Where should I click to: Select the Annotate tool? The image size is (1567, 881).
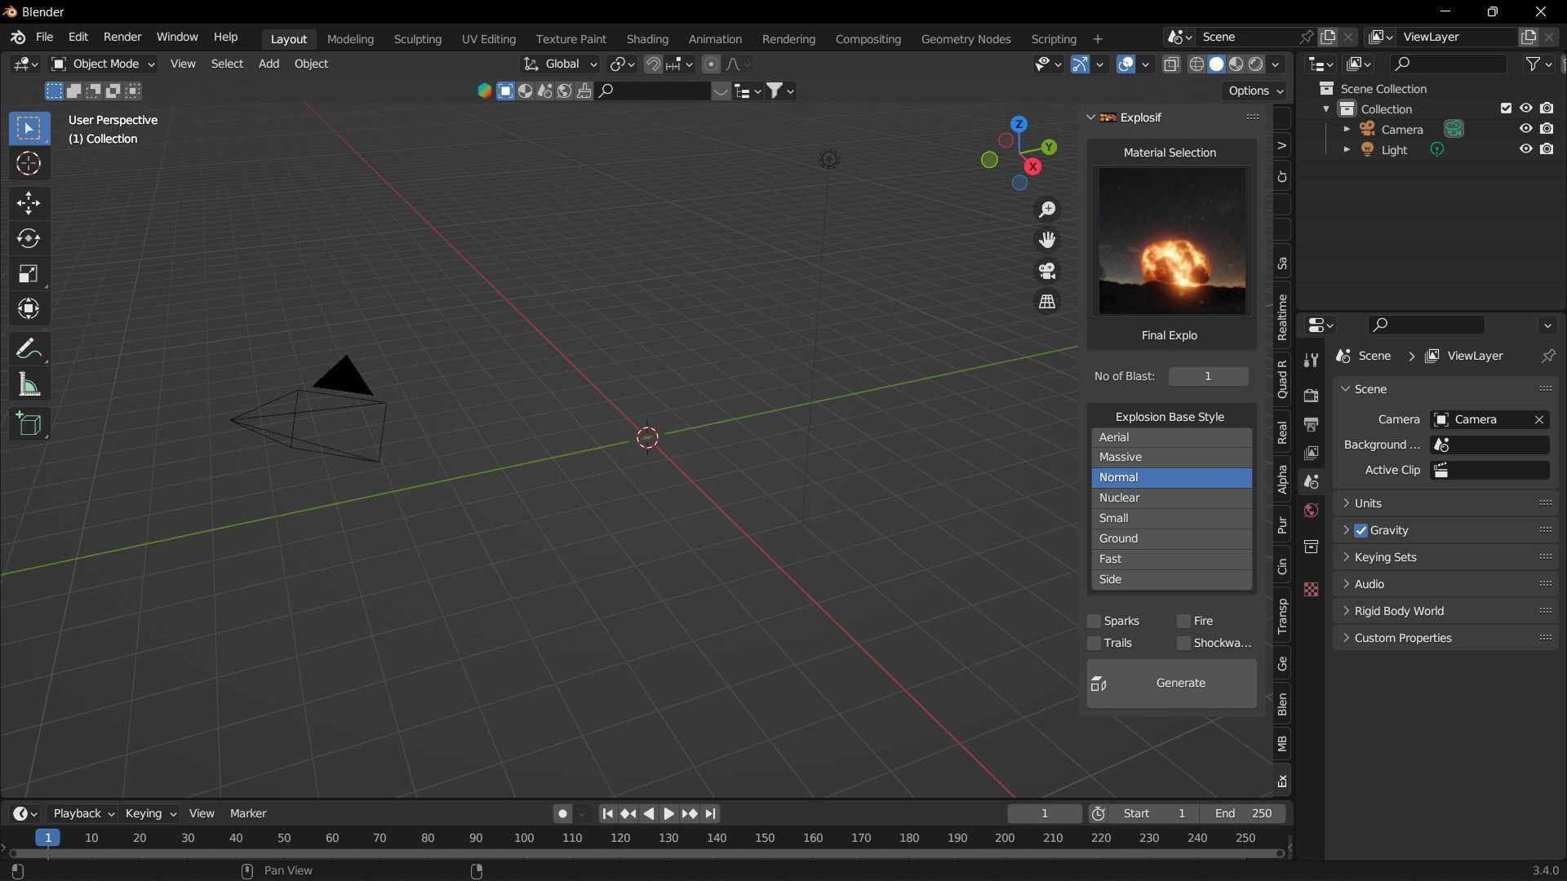coord(29,350)
